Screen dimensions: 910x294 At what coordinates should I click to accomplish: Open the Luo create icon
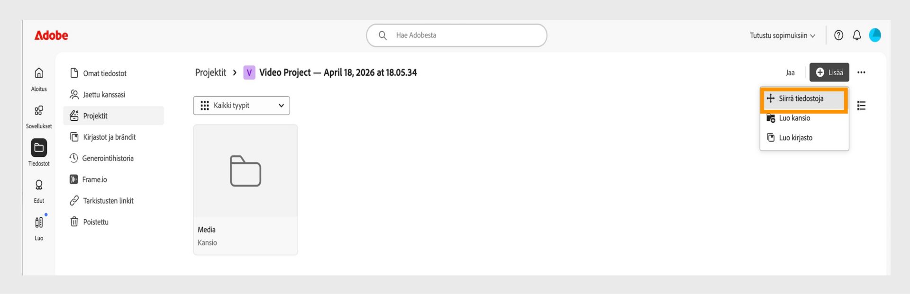tap(39, 222)
